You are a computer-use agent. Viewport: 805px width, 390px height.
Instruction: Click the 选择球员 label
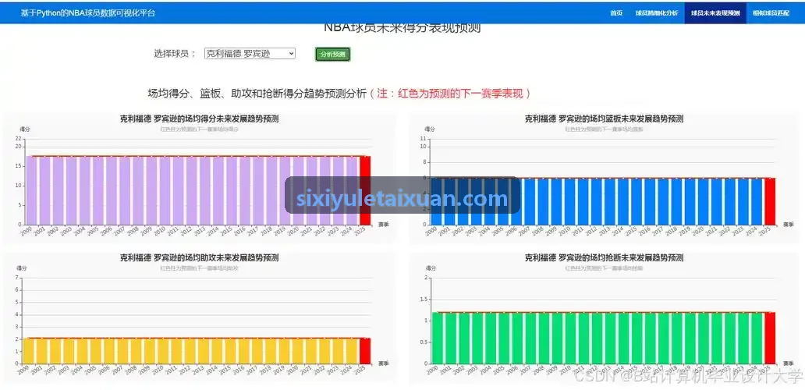[175, 53]
